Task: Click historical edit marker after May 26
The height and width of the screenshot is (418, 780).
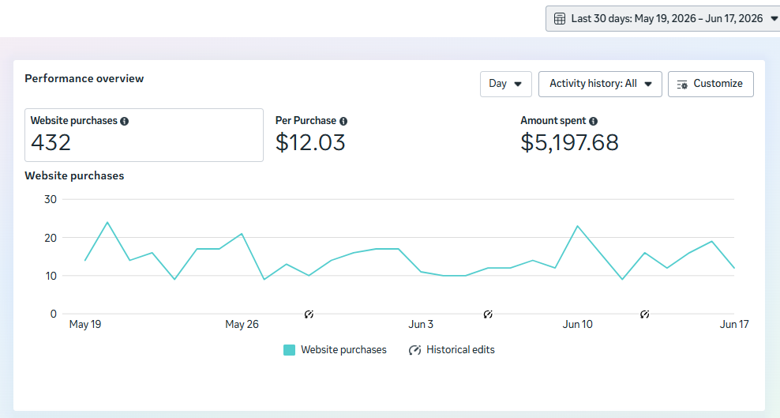Action: (x=309, y=314)
